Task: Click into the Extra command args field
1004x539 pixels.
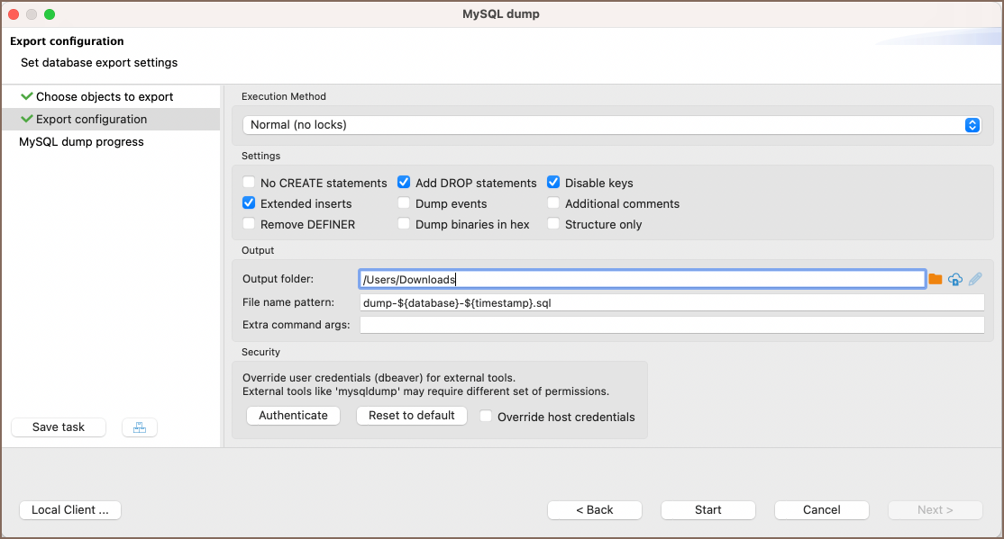Action: 671,325
